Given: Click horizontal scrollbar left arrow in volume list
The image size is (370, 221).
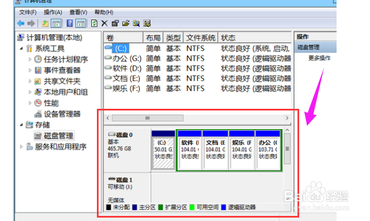Looking at the screenshot, I should [x=108, y=118].
